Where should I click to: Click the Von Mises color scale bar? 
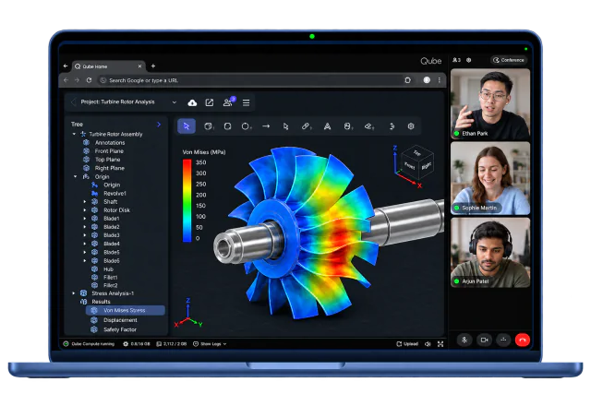coord(187,200)
